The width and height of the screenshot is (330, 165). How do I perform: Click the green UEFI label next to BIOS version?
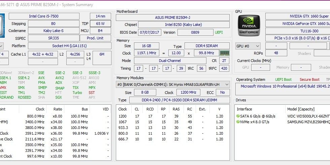[x=219, y=32]
